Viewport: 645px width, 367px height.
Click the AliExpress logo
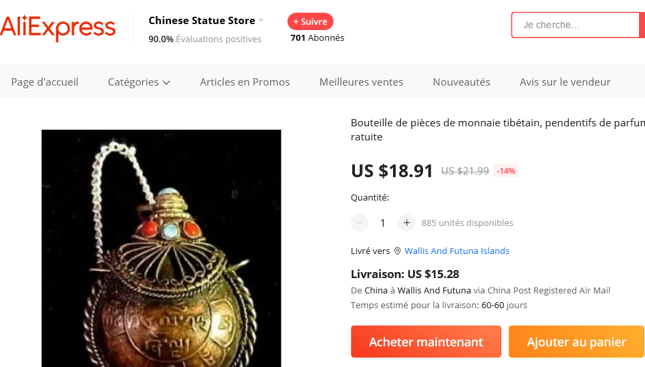click(x=57, y=27)
